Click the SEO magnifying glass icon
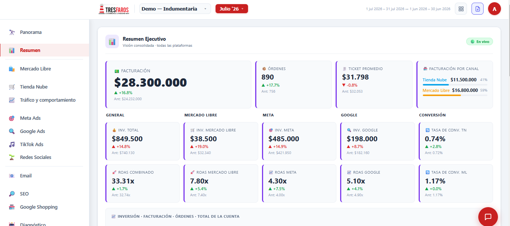 (x=12, y=194)
